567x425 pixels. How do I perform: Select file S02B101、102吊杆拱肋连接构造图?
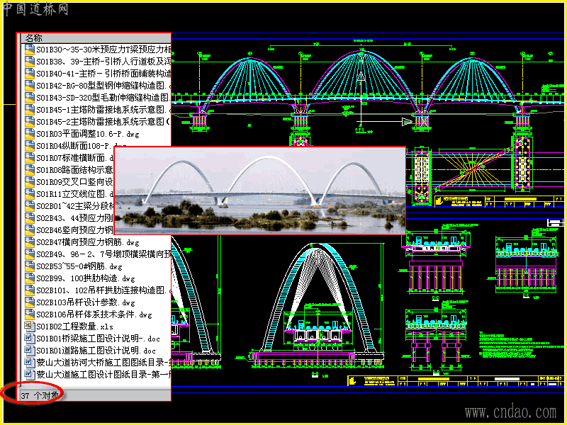coord(103,290)
